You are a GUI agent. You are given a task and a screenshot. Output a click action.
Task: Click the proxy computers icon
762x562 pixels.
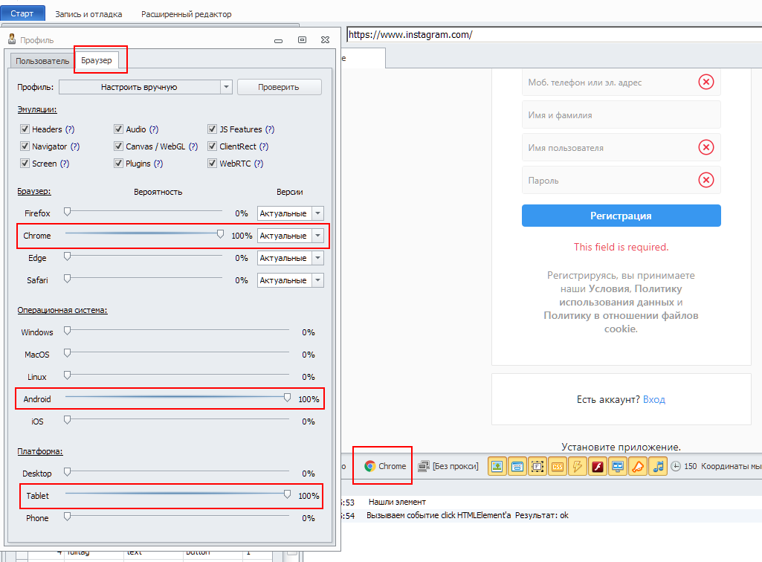tap(423, 466)
